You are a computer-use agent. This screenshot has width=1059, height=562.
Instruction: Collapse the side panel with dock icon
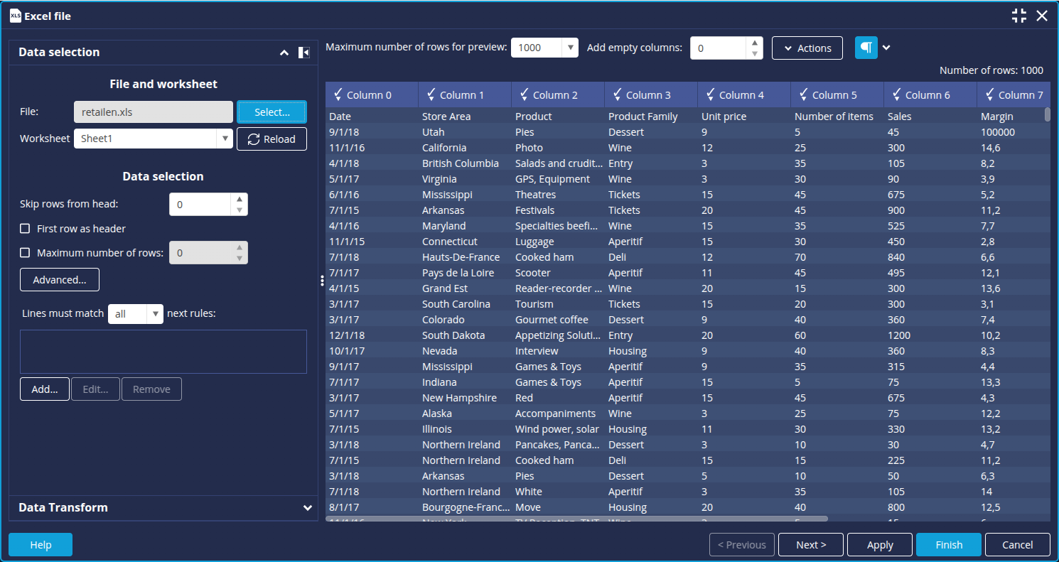(x=303, y=53)
